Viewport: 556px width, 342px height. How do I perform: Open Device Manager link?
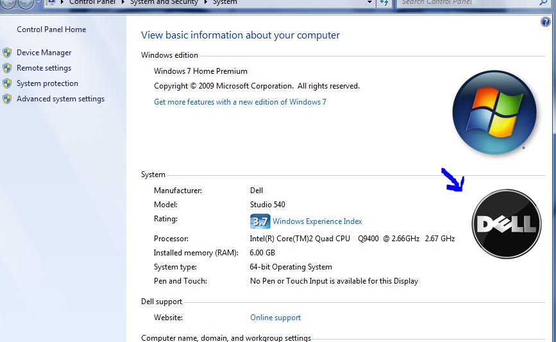[x=44, y=53]
